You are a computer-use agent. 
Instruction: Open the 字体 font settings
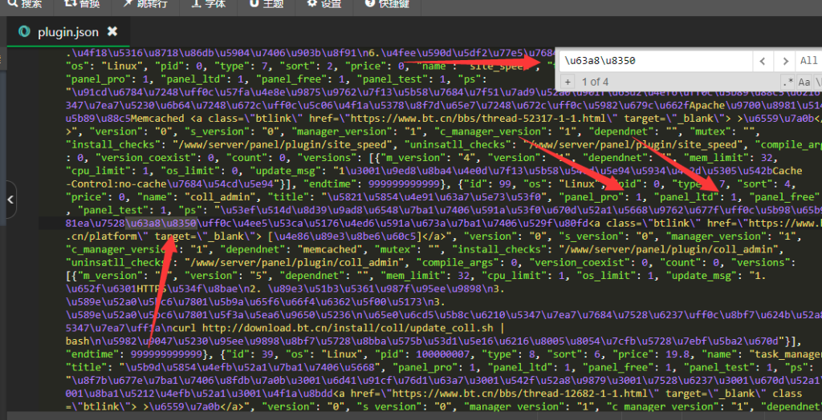coord(209,4)
